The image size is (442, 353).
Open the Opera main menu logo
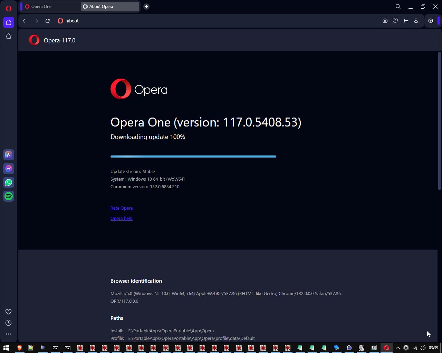pos(9,9)
